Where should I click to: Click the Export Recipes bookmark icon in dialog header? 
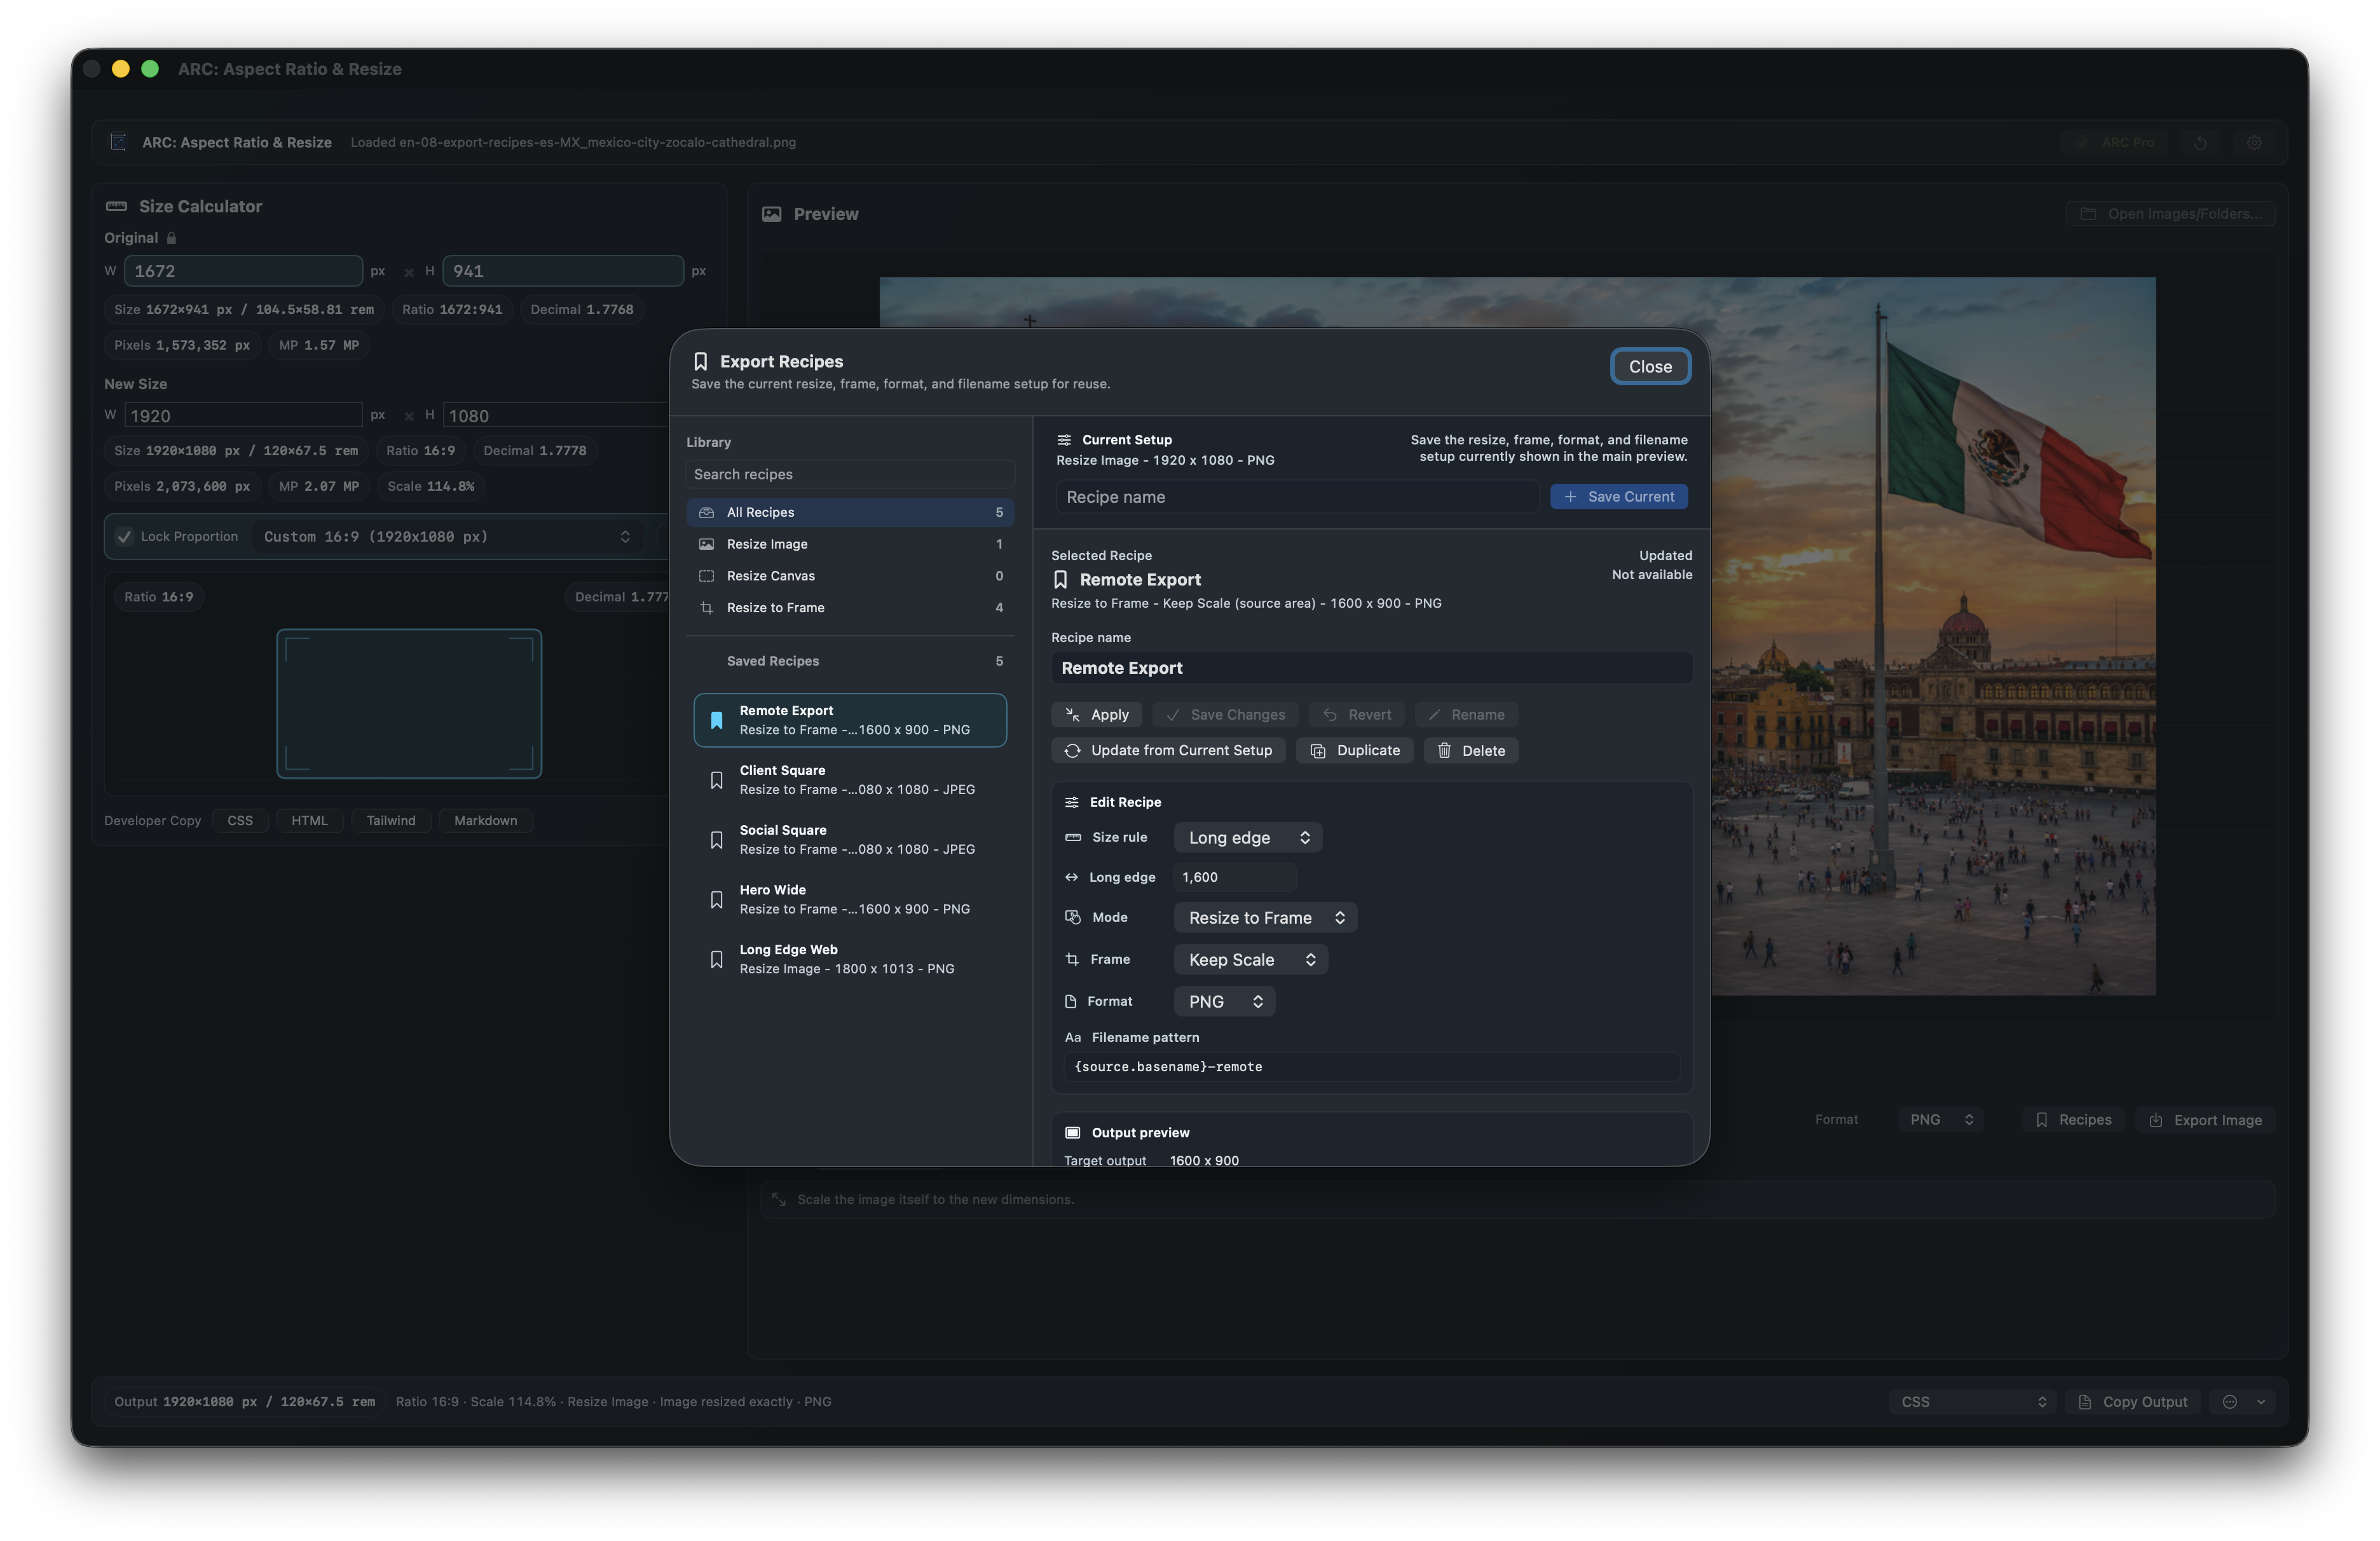[x=700, y=361]
